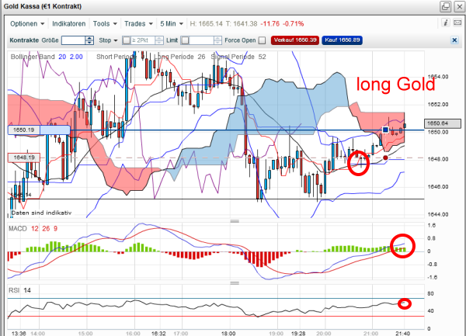
Task: Click the Limit value stepper arrows
Action: [217, 40]
